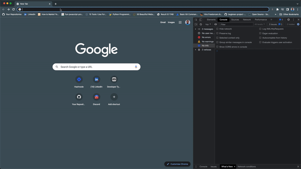
Task: Switch to the Network tab
Action: pos(247,20)
